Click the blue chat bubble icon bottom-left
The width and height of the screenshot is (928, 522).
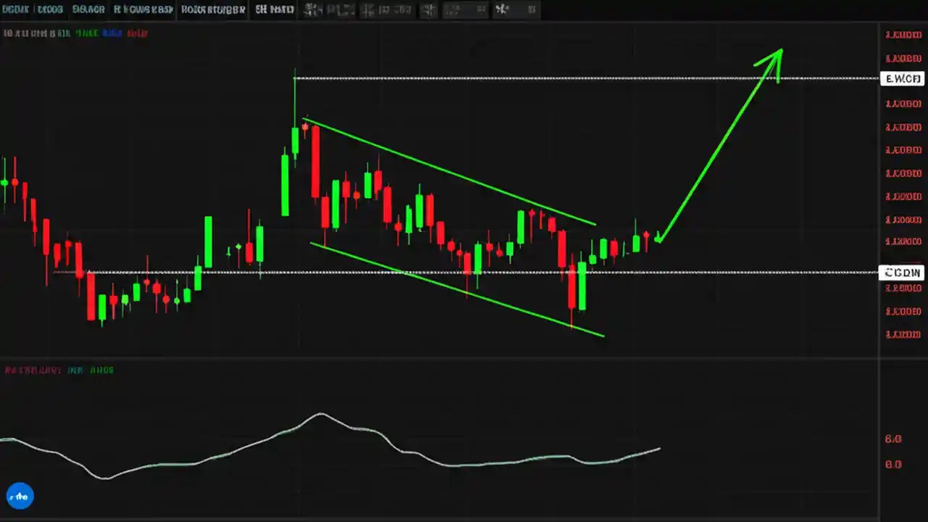click(x=20, y=496)
